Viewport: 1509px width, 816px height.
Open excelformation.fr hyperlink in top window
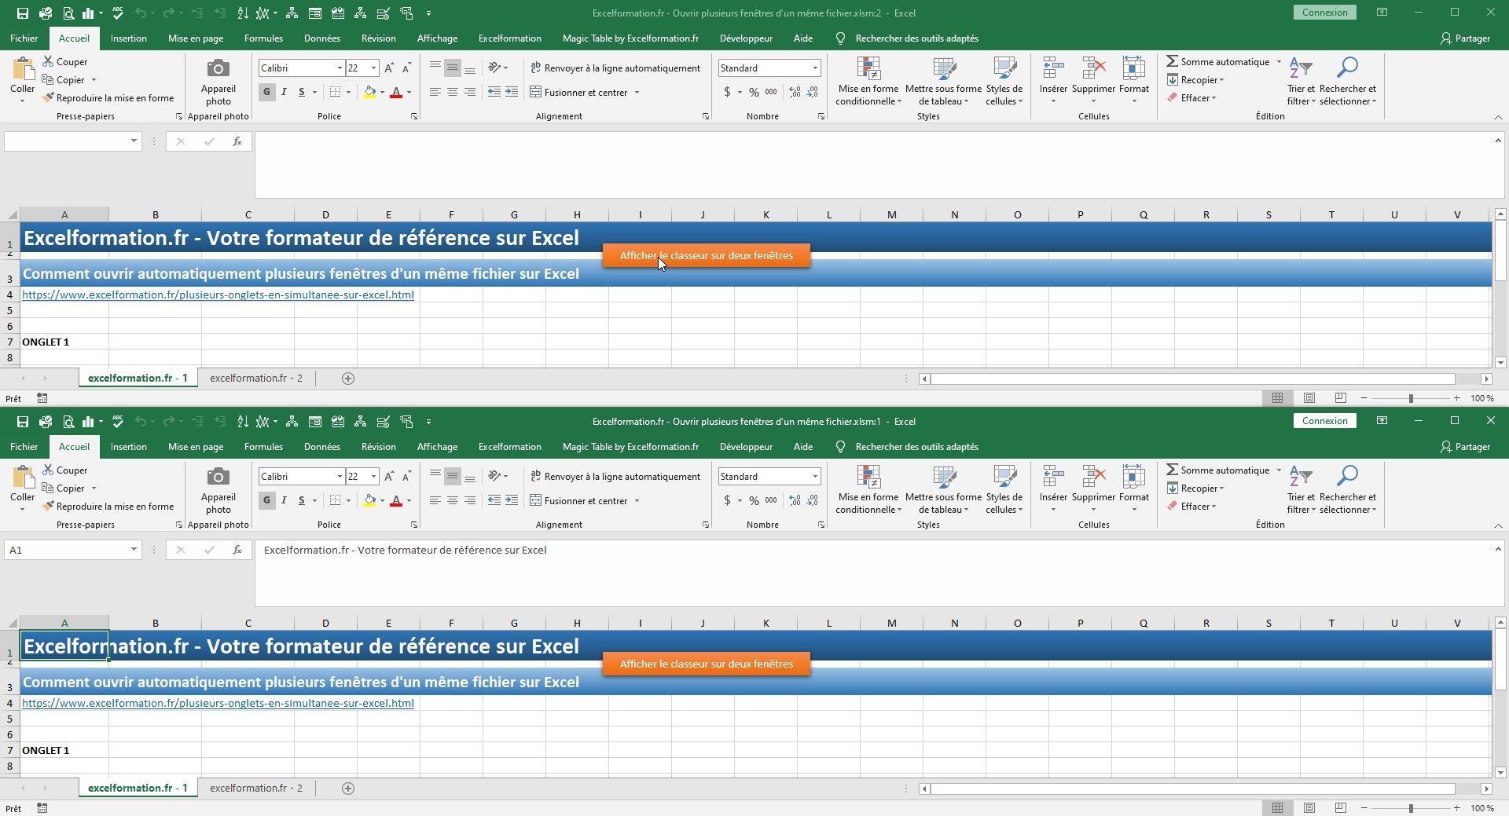[x=218, y=295]
